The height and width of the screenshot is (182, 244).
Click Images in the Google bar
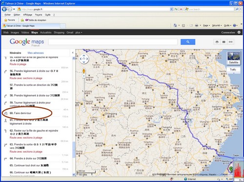click(15, 32)
